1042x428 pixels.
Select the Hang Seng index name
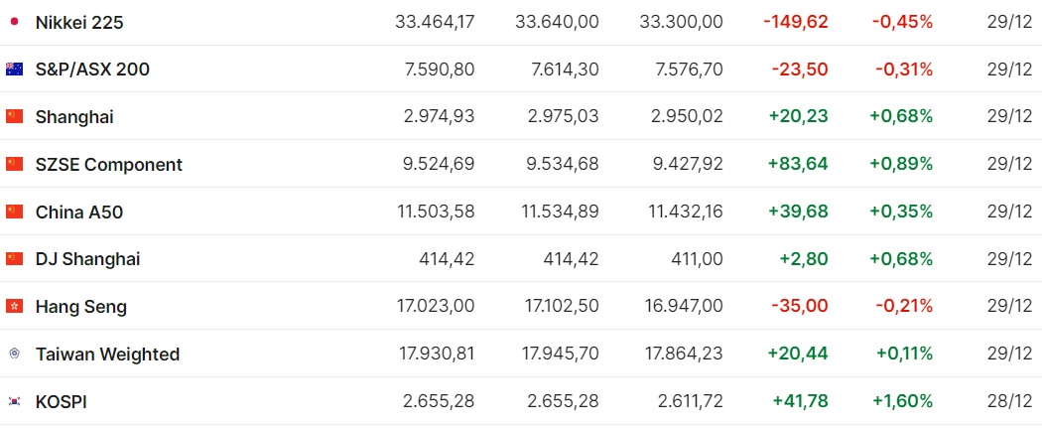(x=81, y=307)
